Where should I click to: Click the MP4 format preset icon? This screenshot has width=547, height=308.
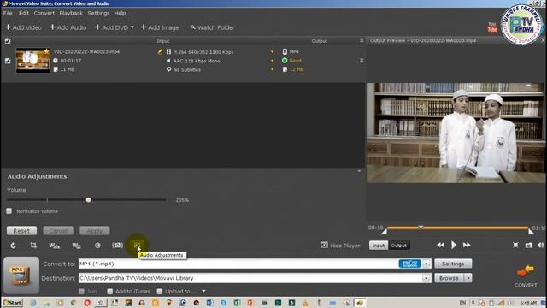21,275
